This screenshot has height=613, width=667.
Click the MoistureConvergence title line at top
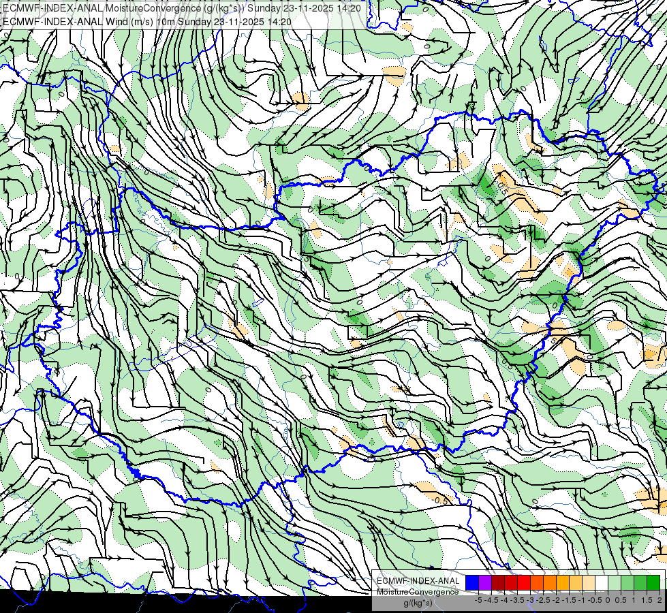tap(182, 8)
